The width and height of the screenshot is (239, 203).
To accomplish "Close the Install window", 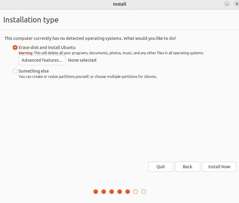I will coord(235,4).
